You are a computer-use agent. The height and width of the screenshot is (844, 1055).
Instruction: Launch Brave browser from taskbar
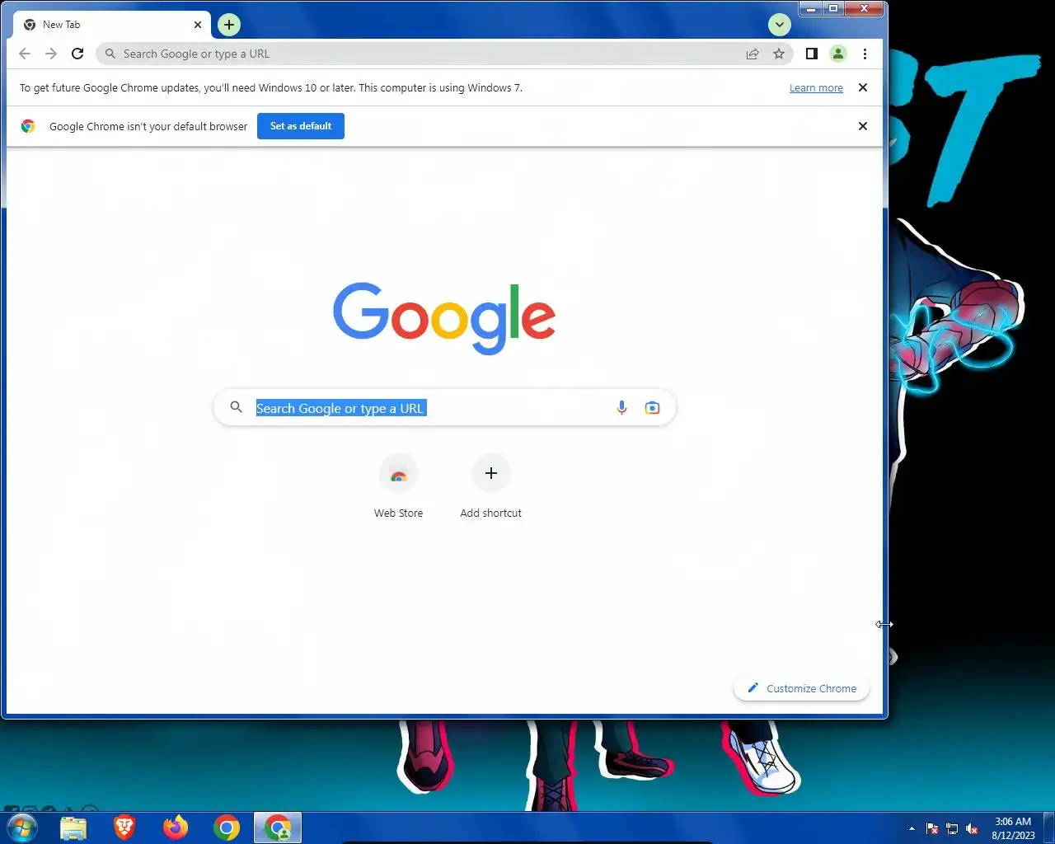124,828
